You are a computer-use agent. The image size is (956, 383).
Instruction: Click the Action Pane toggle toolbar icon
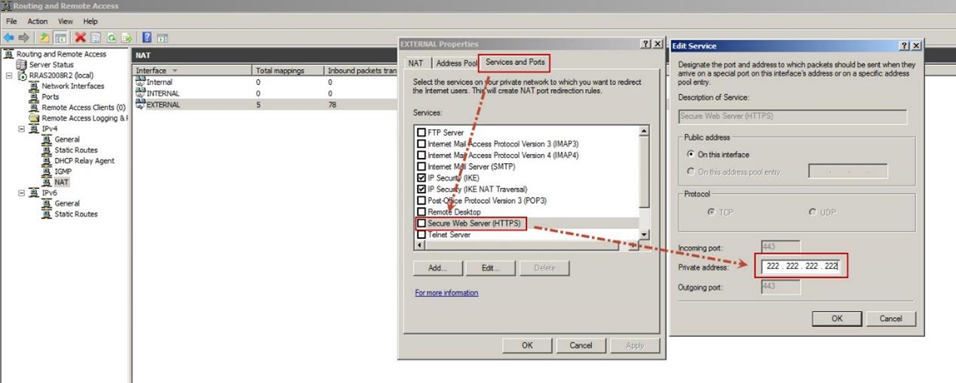tap(162, 38)
